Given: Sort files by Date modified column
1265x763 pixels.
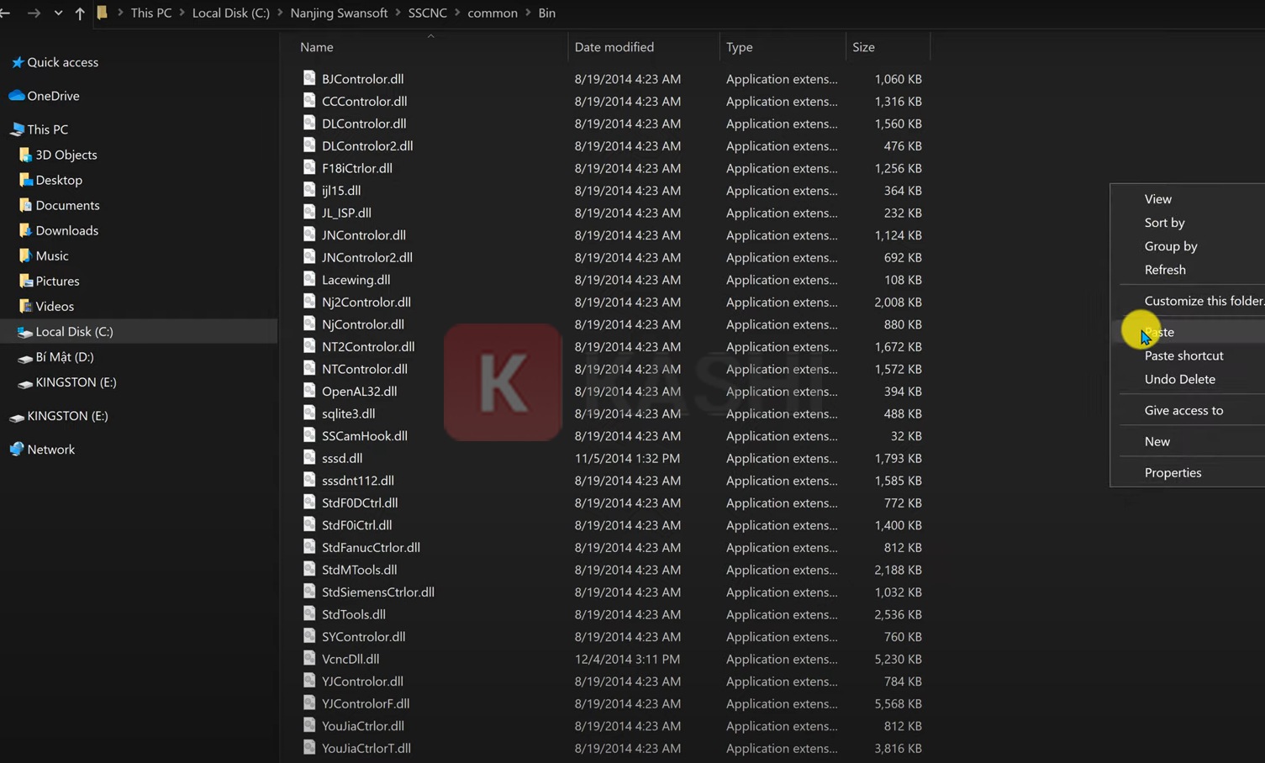Looking at the screenshot, I should [x=614, y=47].
